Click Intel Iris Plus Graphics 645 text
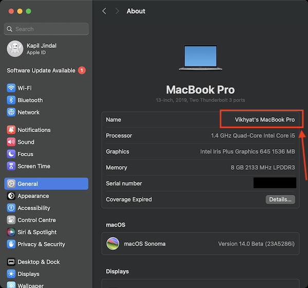The width and height of the screenshot is (308, 288). [247, 152]
